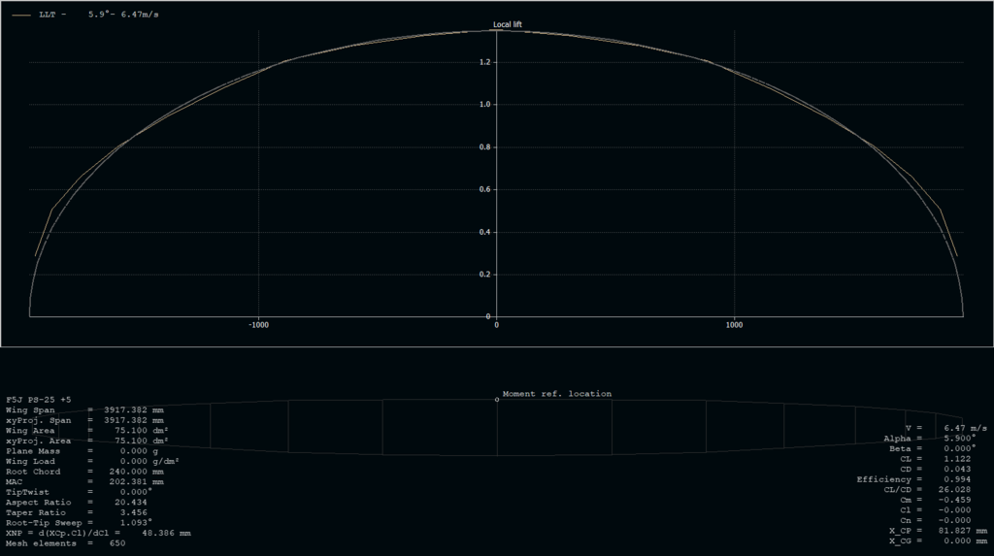Click the 1000 x-axis tick label
The width and height of the screenshot is (994, 556).
coord(734,326)
